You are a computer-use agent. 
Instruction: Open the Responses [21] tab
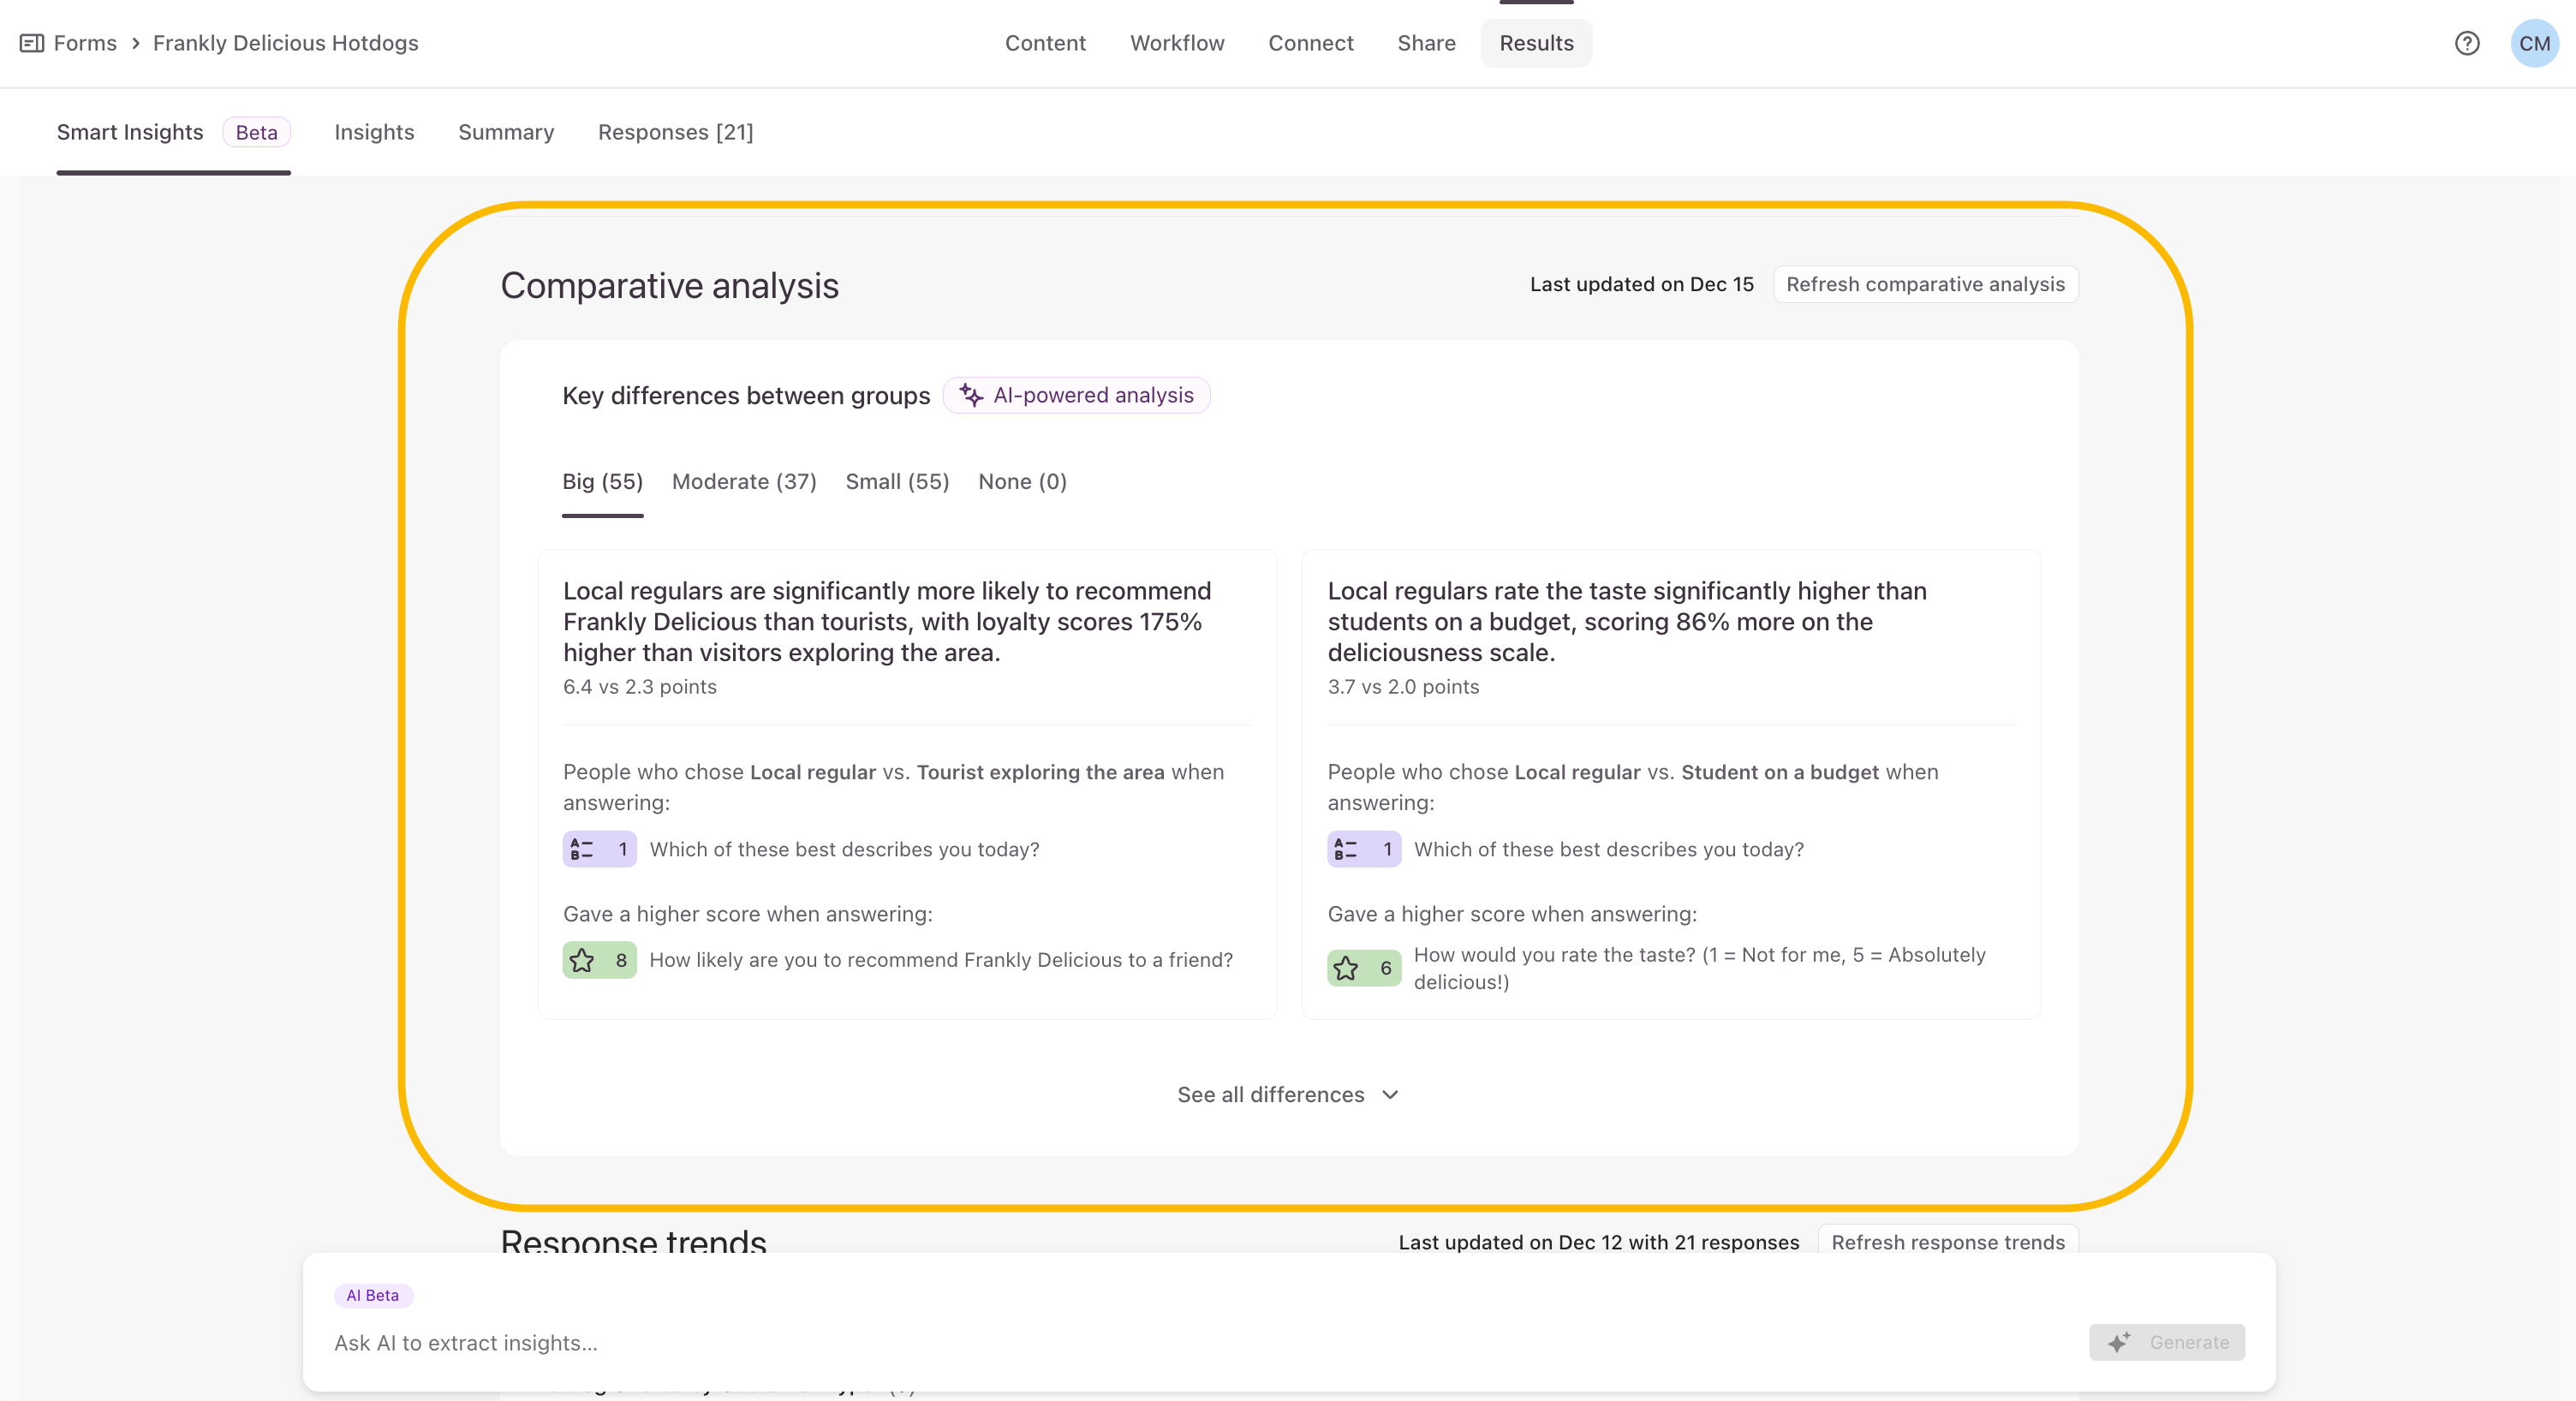(x=675, y=132)
